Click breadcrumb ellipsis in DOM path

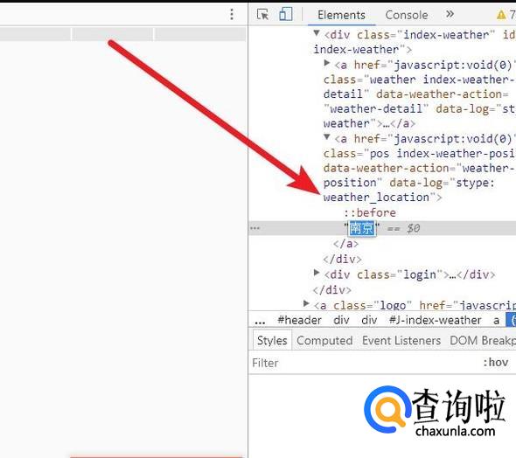[260, 320]
